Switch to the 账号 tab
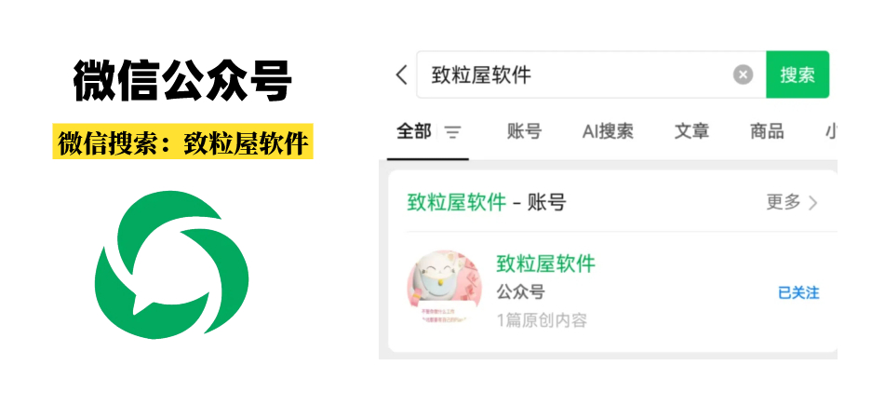The height and width of the screenshot is (419, 885). click(524, 131)
